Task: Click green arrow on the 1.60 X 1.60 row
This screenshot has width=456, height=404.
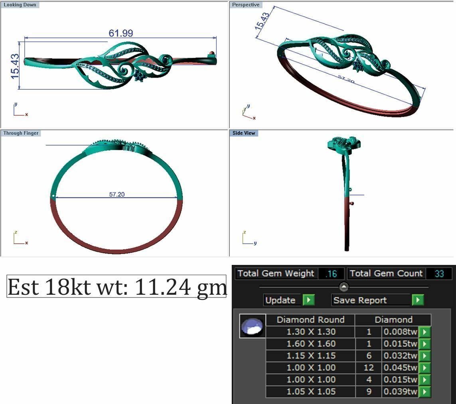Action: (x=424, y=343)
